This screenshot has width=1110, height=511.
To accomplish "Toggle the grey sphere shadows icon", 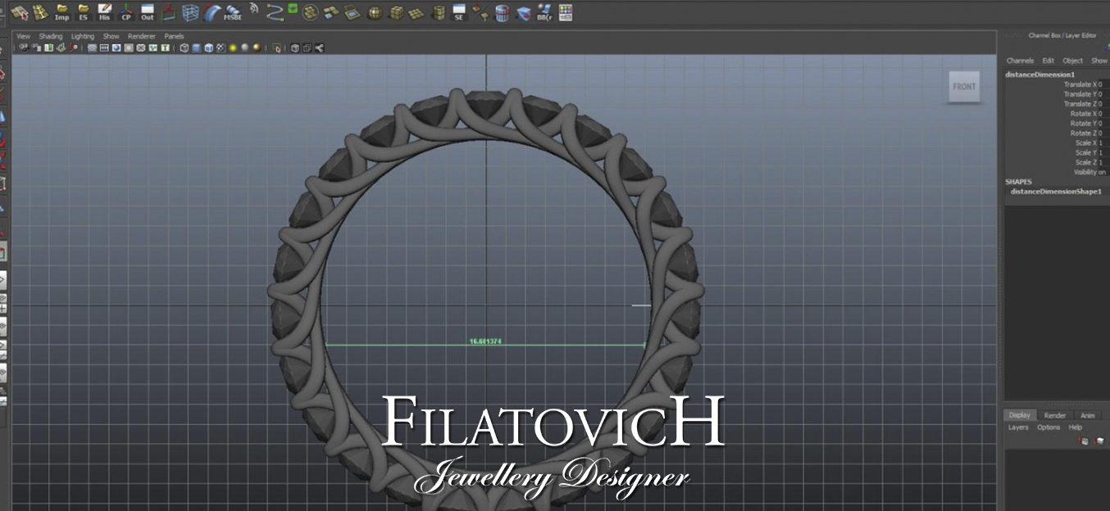I will pyautogui.click(x=244, y=47).
